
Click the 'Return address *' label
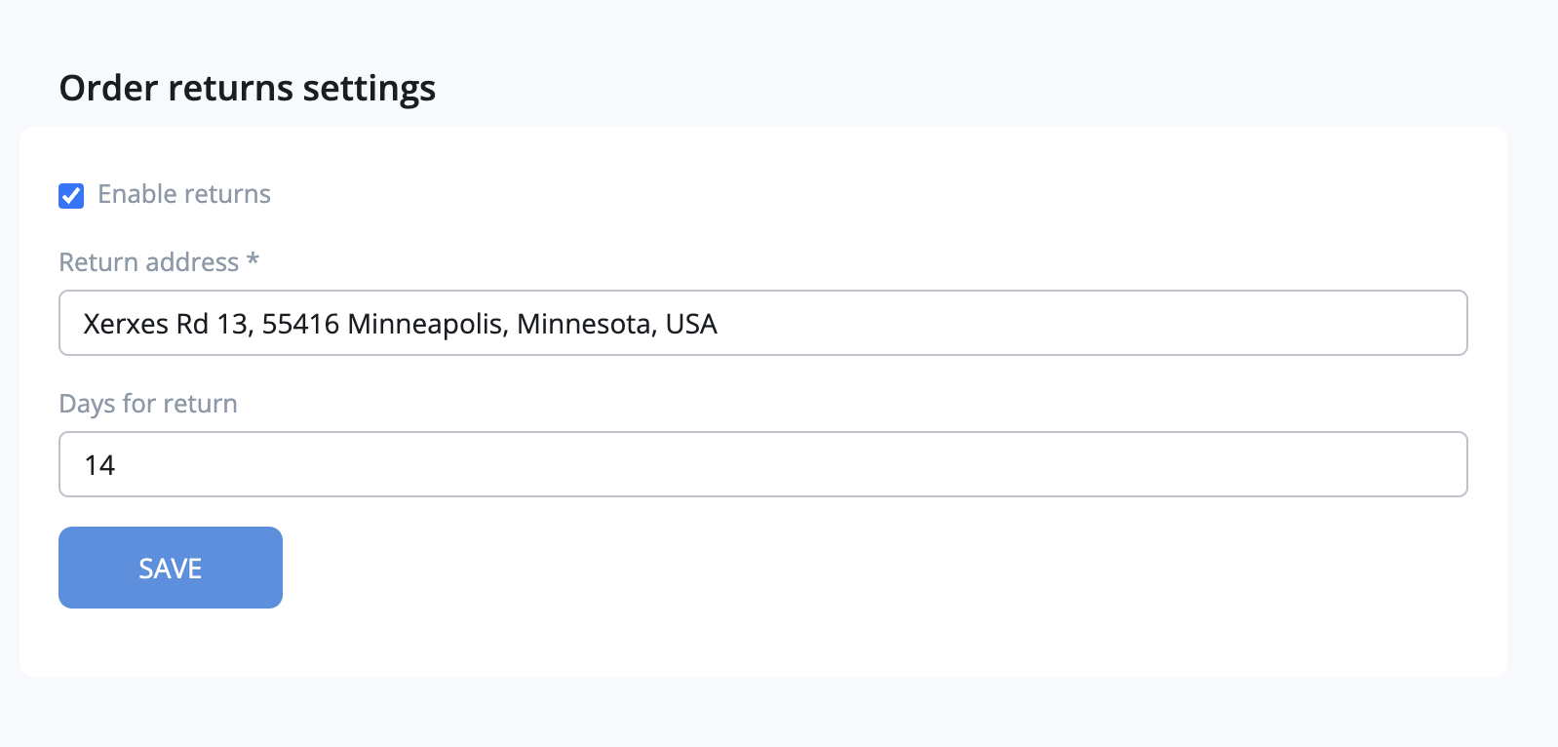[148, 262]
